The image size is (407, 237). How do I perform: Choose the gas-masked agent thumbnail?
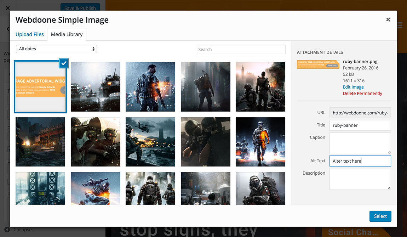[260, 188]
